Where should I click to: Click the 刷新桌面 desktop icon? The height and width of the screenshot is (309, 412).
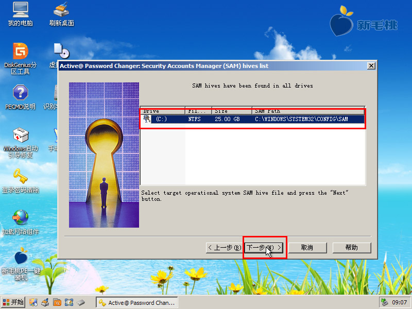point(61,14)
